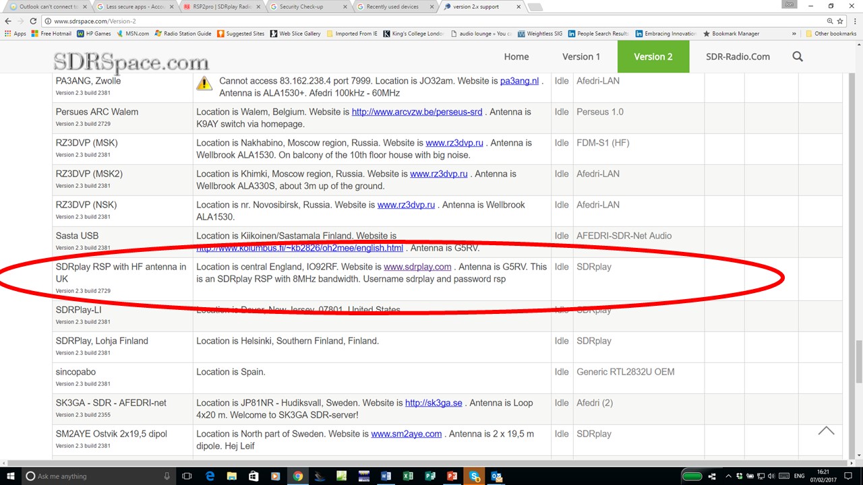Image resolution: width=863 pixels, height=485 pixels.
Task: Open the pa3ang.nl website link
Action: [x=520, y=81]
